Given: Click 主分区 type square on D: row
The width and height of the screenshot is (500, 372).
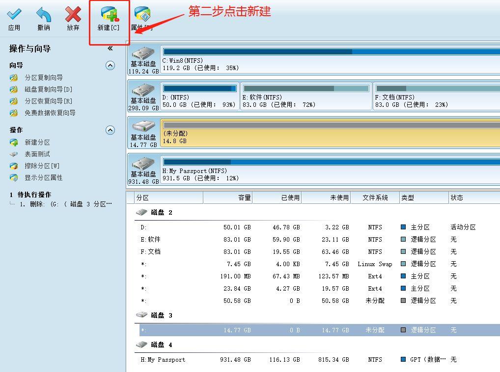Looking at the screenshot, I should pyautogui.click(x=403, y=227).
